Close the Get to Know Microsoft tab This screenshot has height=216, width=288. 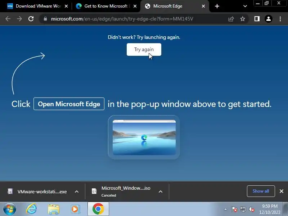pyautogui.click(x=135, y=6)
